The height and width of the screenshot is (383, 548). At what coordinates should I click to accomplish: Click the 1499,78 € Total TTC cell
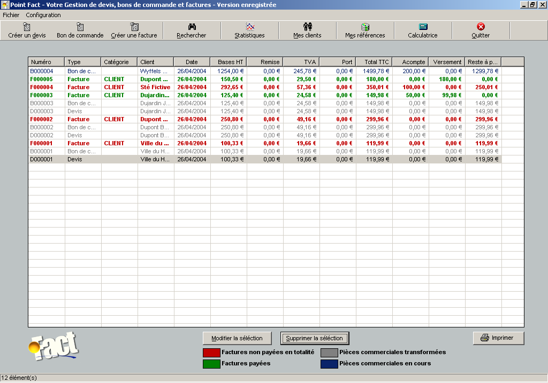tap(374, 71)
